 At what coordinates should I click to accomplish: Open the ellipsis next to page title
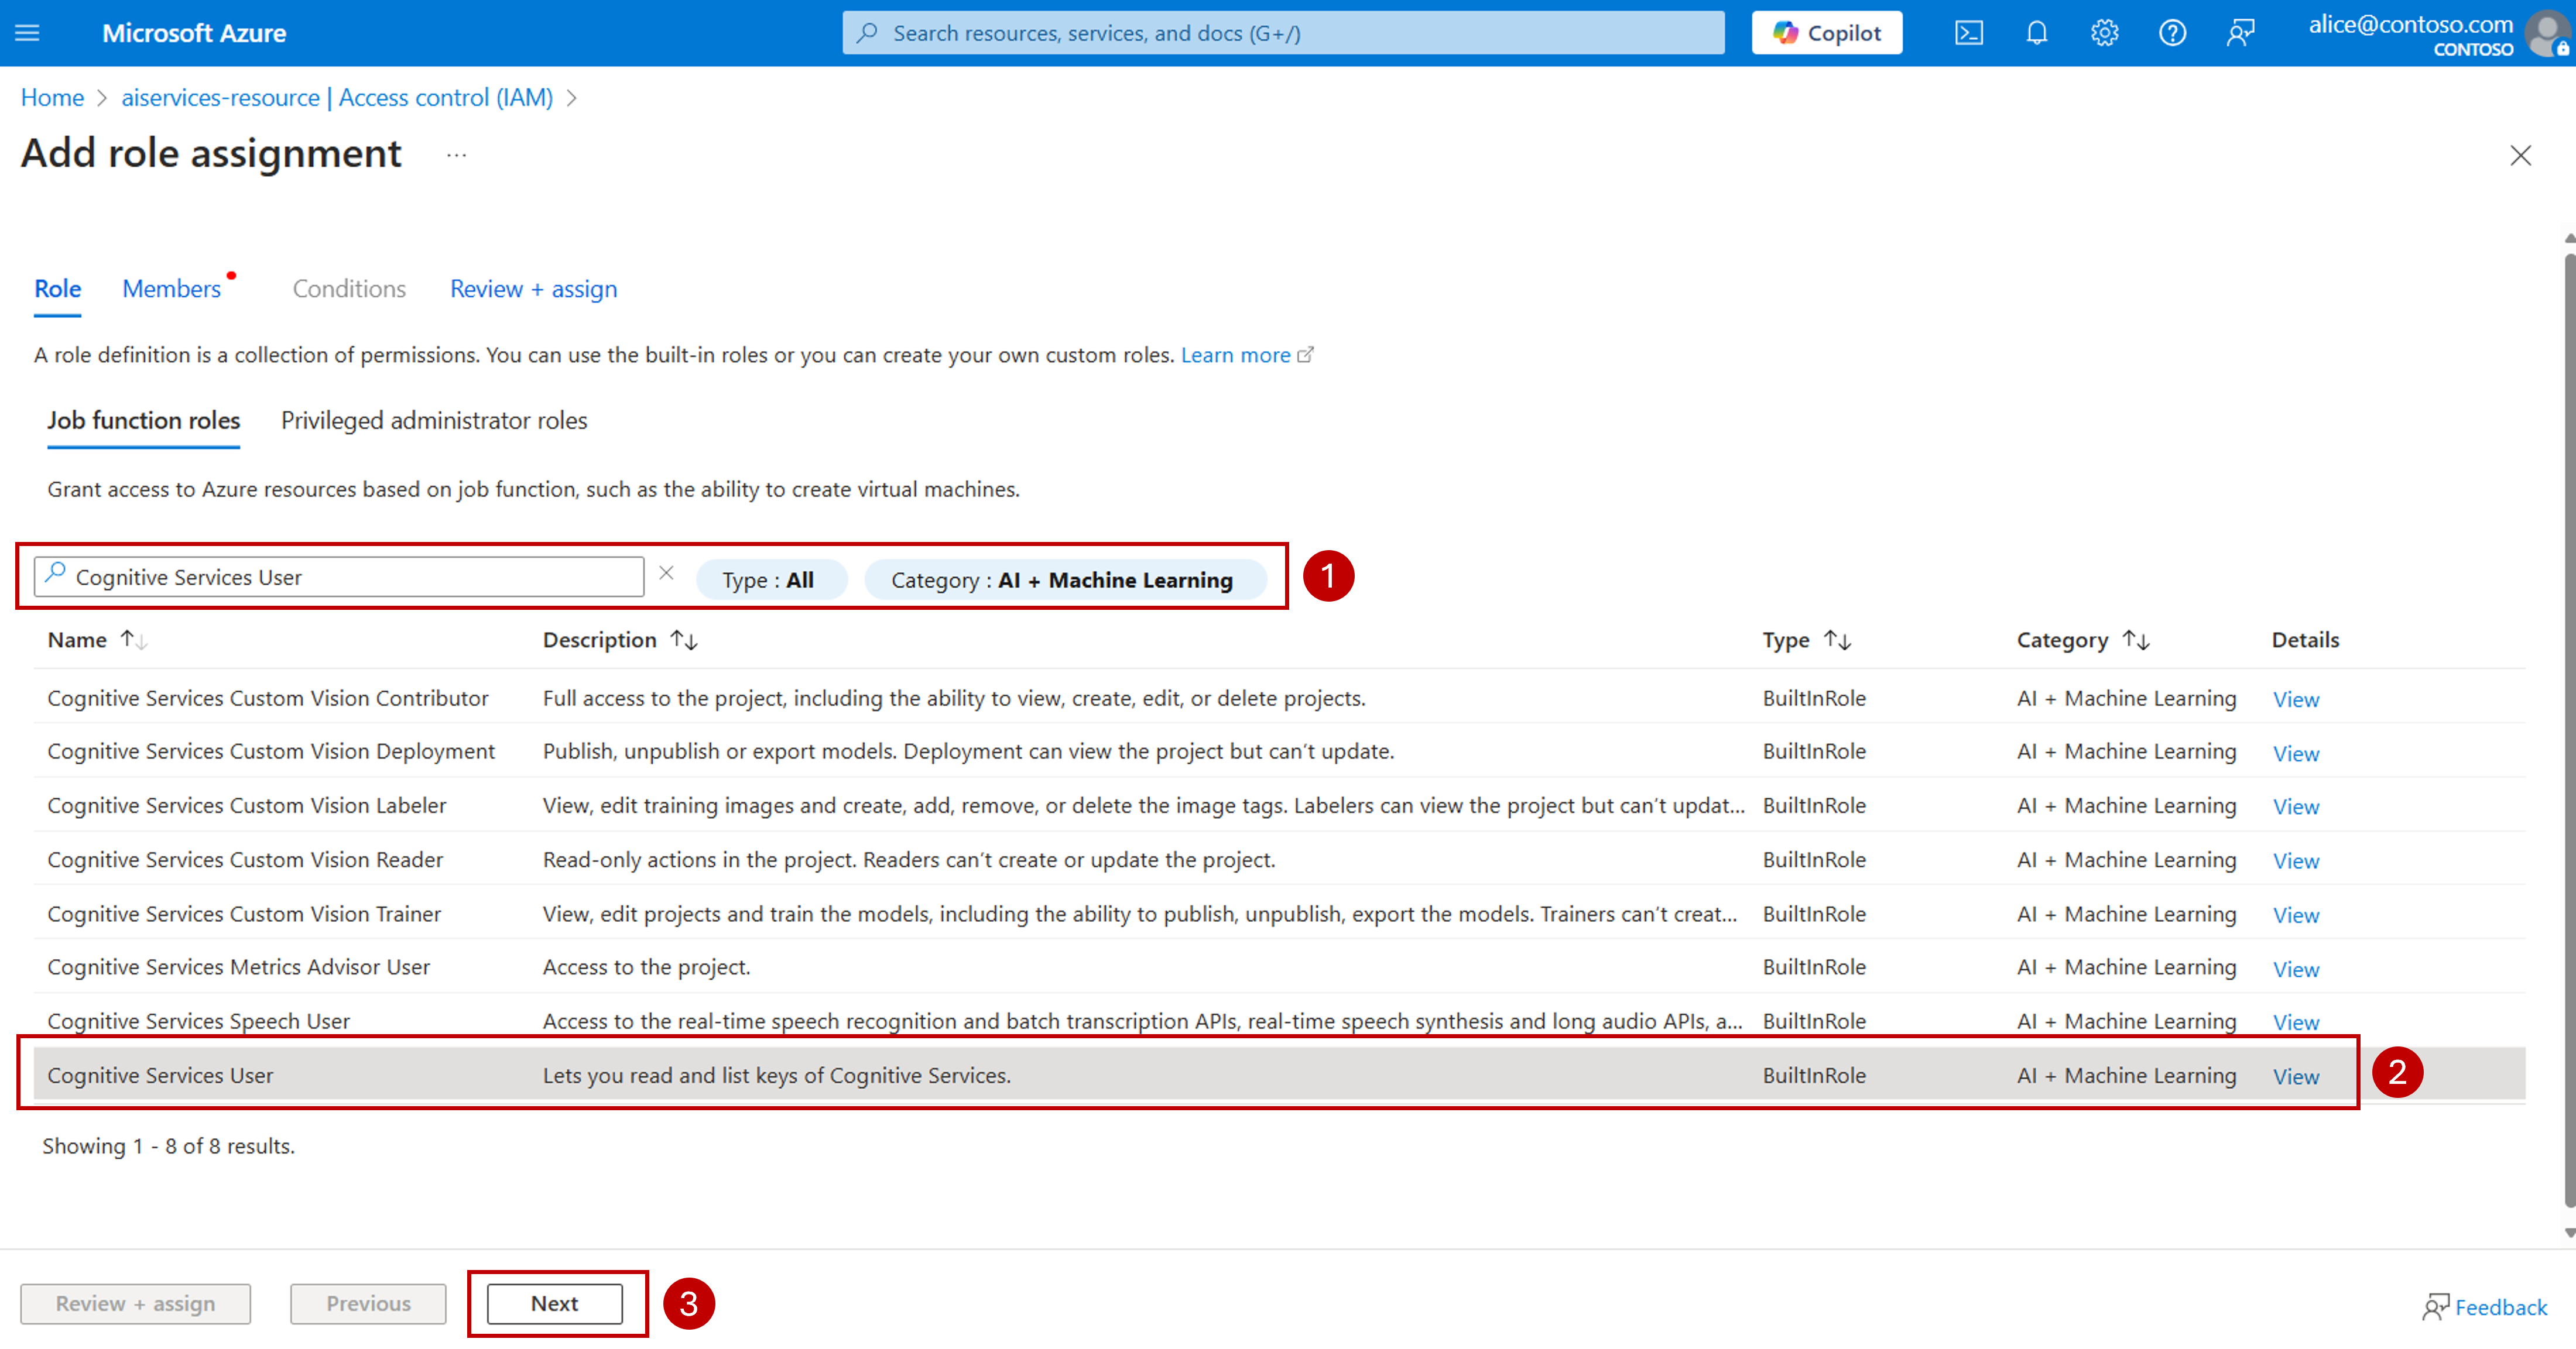point(456,155)
